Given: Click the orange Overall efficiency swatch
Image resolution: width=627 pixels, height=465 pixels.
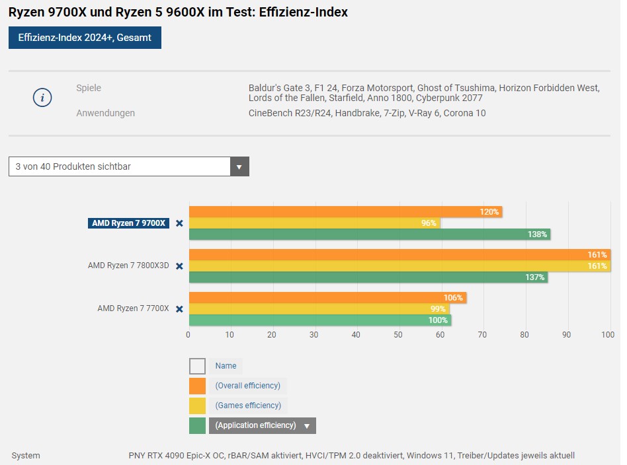Looking at the screenshot, I should tap(198, 386).
